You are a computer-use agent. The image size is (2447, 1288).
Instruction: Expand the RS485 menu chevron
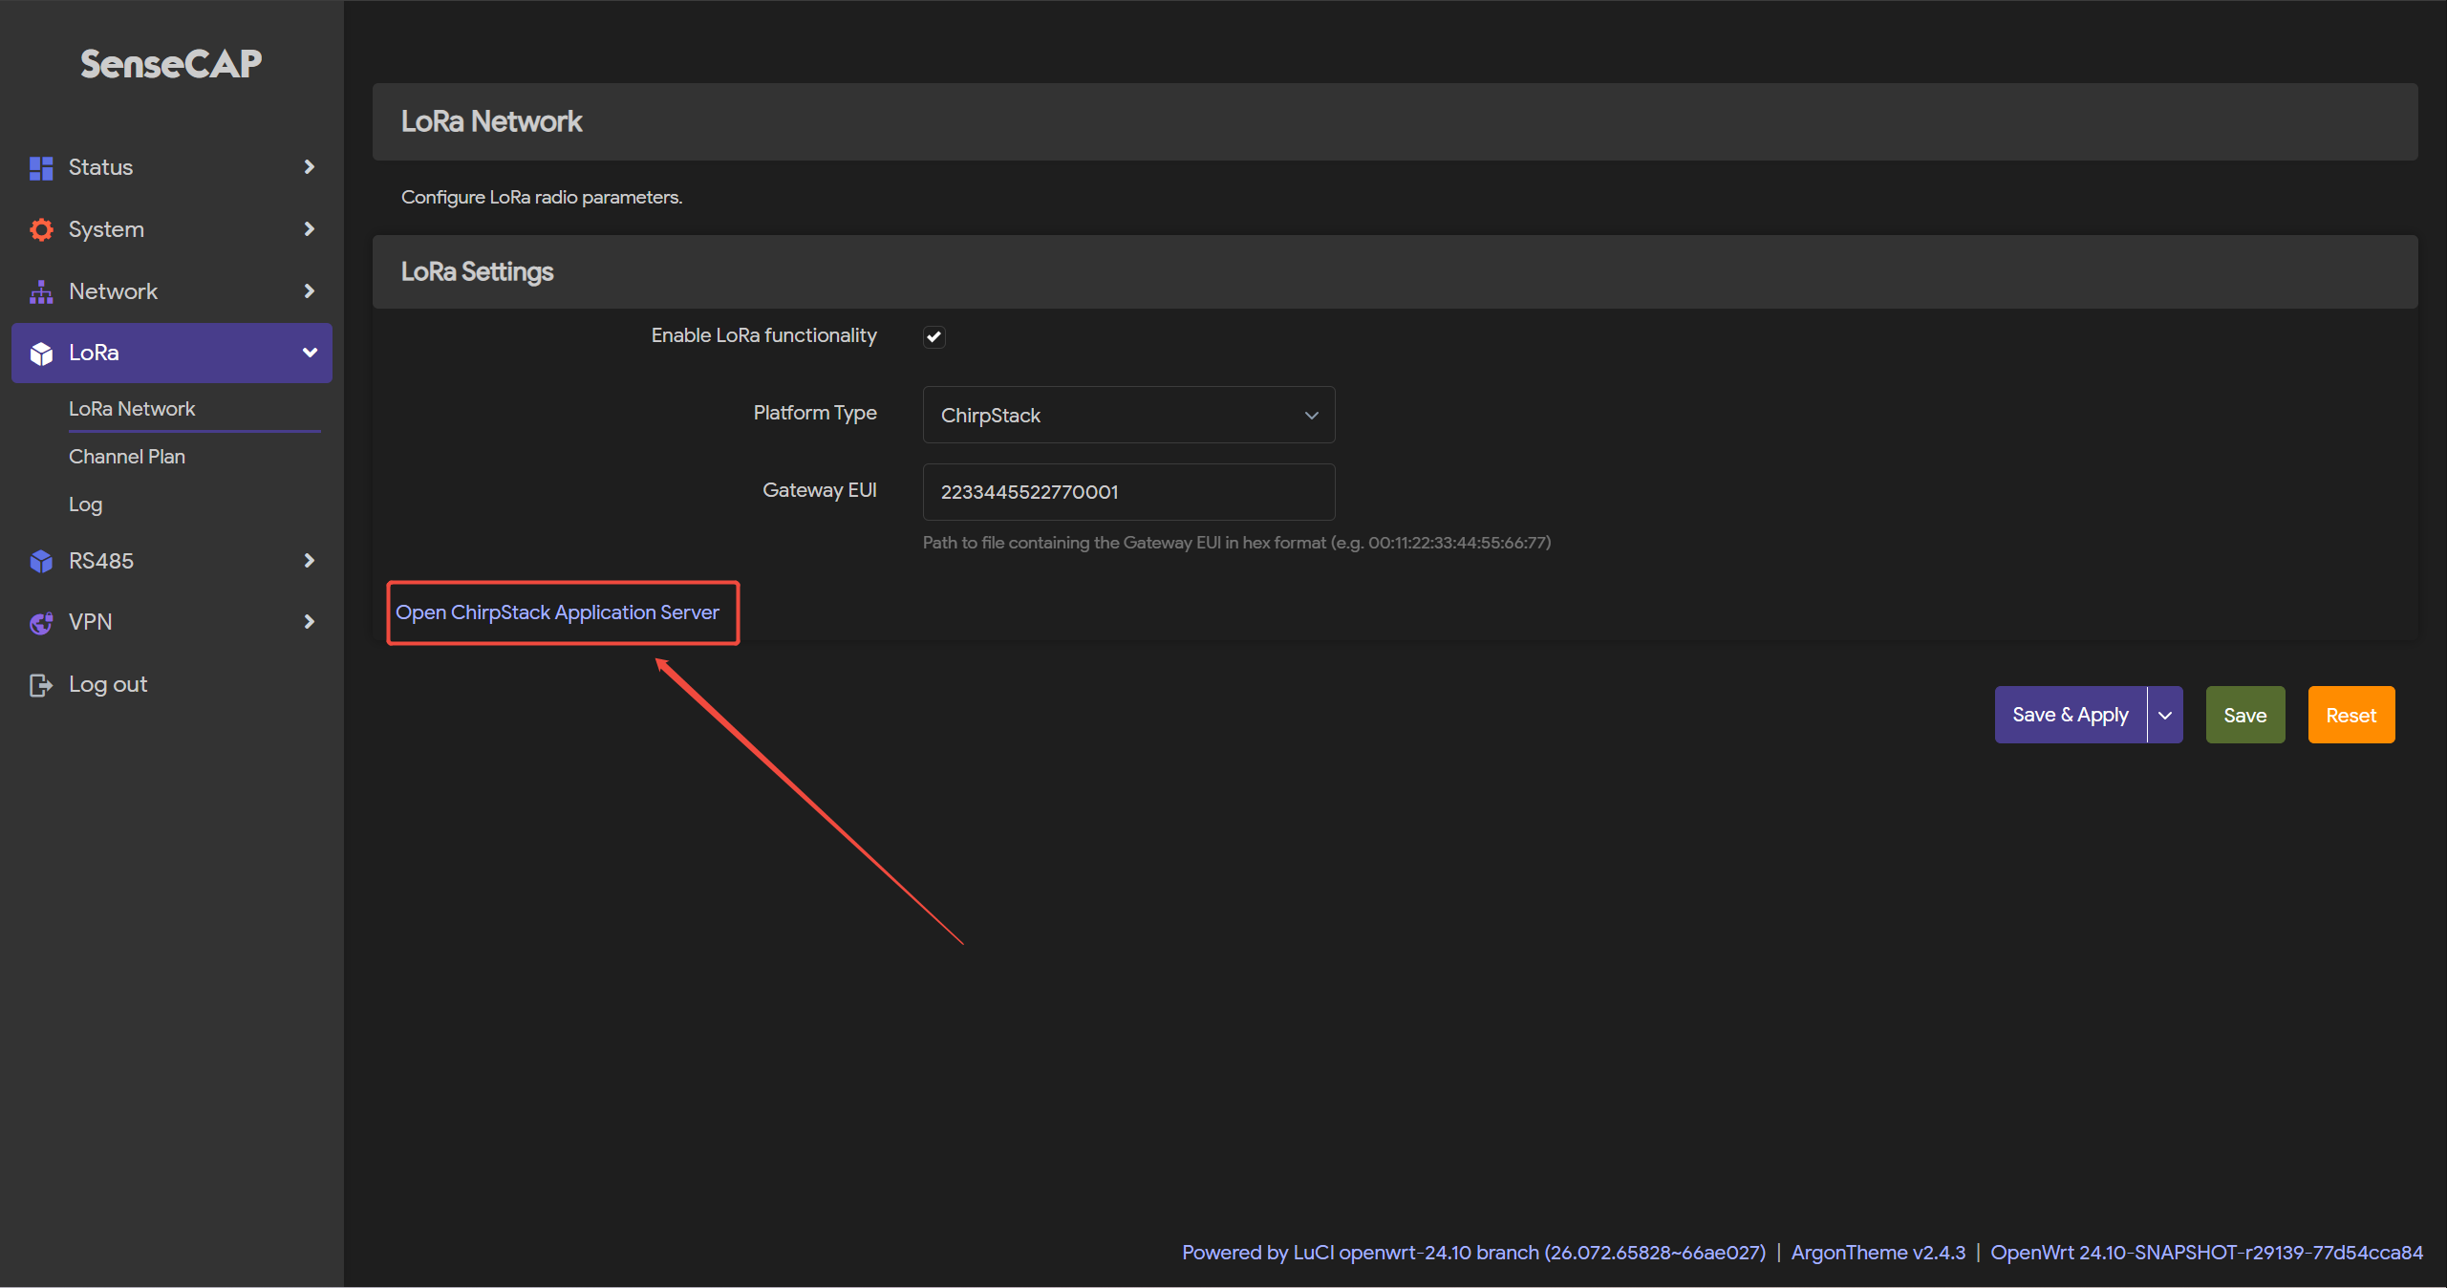[309, 561]
